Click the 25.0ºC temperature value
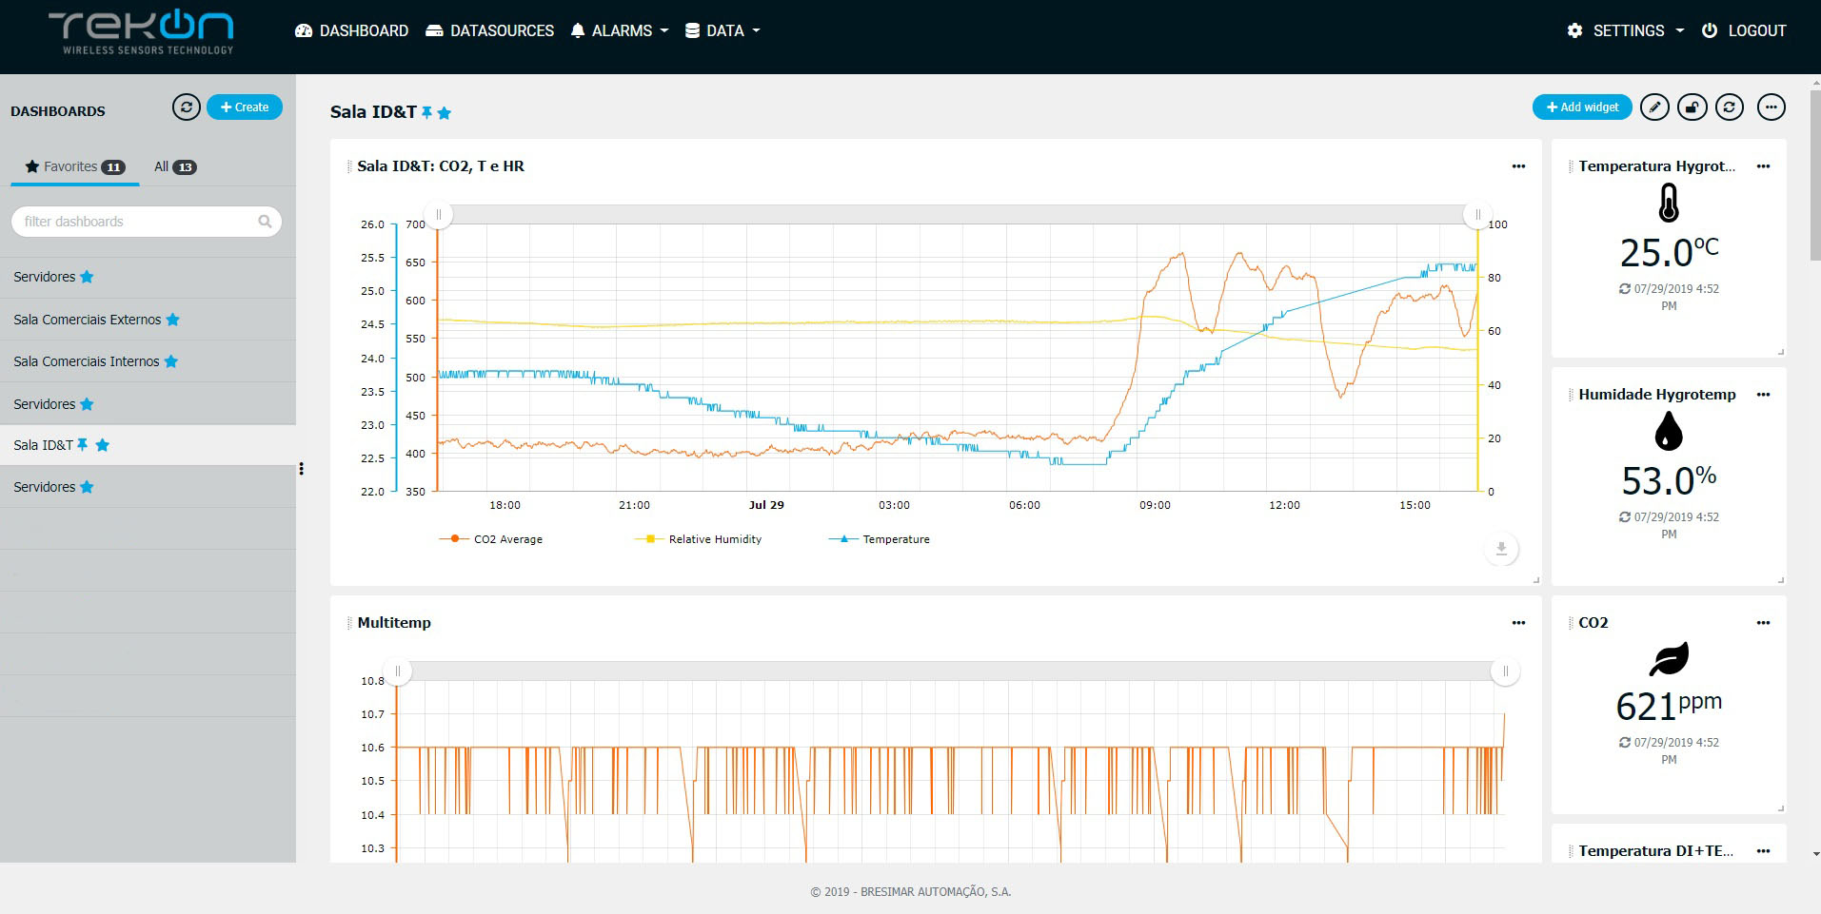The width and height of the screenshot is (1821, 914). tap(1669, 253)
